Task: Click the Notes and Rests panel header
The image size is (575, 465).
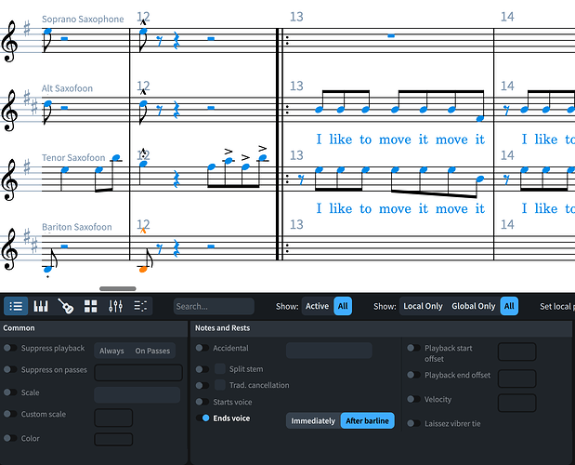Action: tap(382, 328)
